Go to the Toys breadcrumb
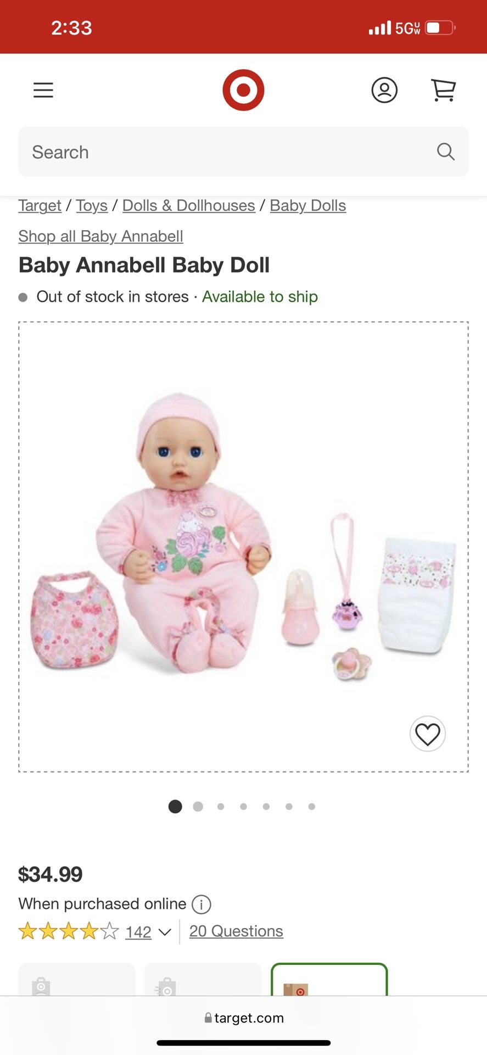487x1055 pixels. pyautogui.click(x=92, y=206)
